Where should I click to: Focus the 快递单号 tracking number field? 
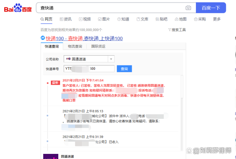pyautogui.click(x=89, y=69)
